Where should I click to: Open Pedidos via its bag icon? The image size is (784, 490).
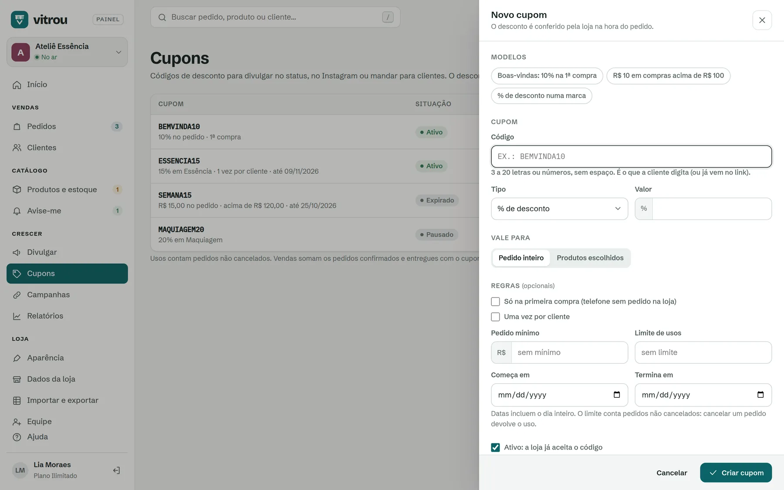point(17,127)
